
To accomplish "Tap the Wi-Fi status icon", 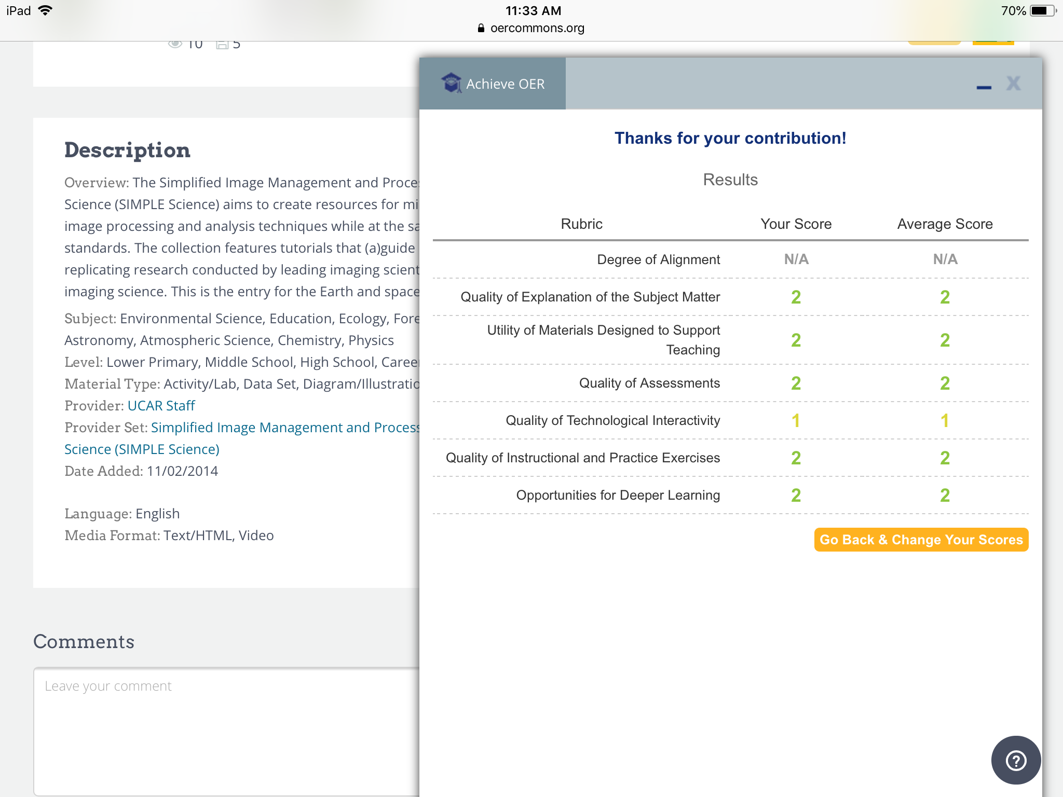I will pos(46,11).
